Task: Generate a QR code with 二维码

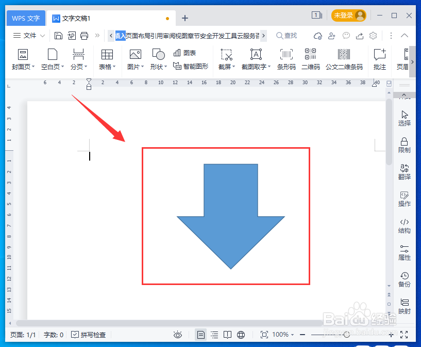Action: coord(310,58)
